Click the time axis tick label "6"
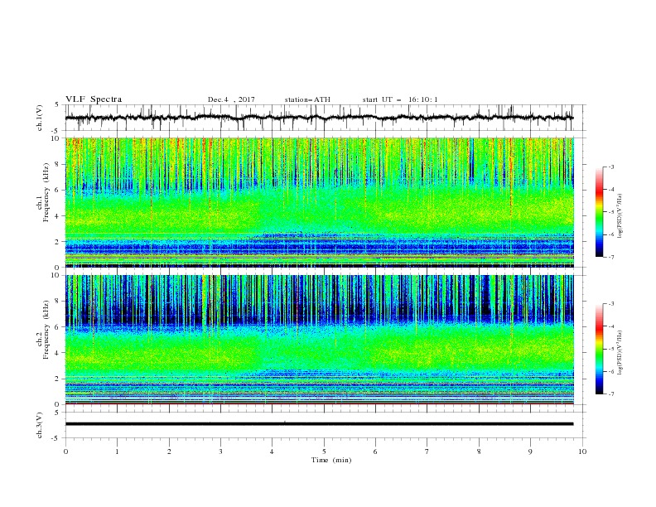 click(x=375, y=451)
